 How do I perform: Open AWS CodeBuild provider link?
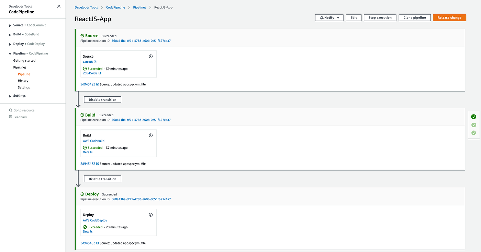pos(93,141)
